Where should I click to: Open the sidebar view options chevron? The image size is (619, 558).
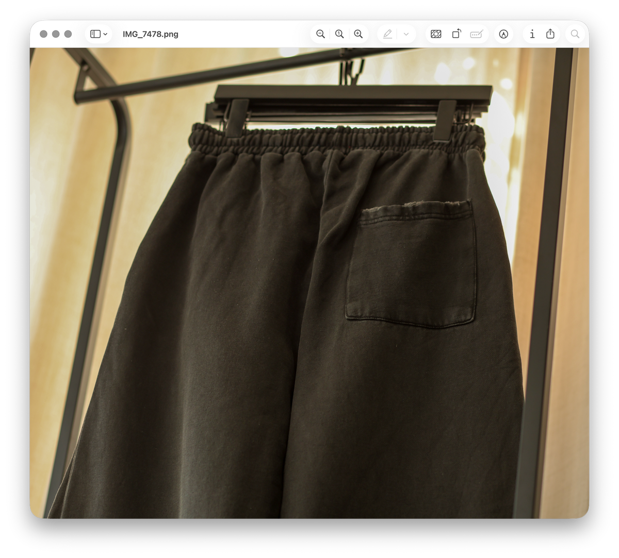[105, 34]
